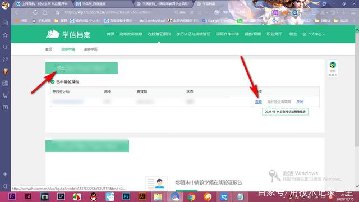Click 学信档案 site logo
Screen dimensions: 359x202
click(68, 34)
